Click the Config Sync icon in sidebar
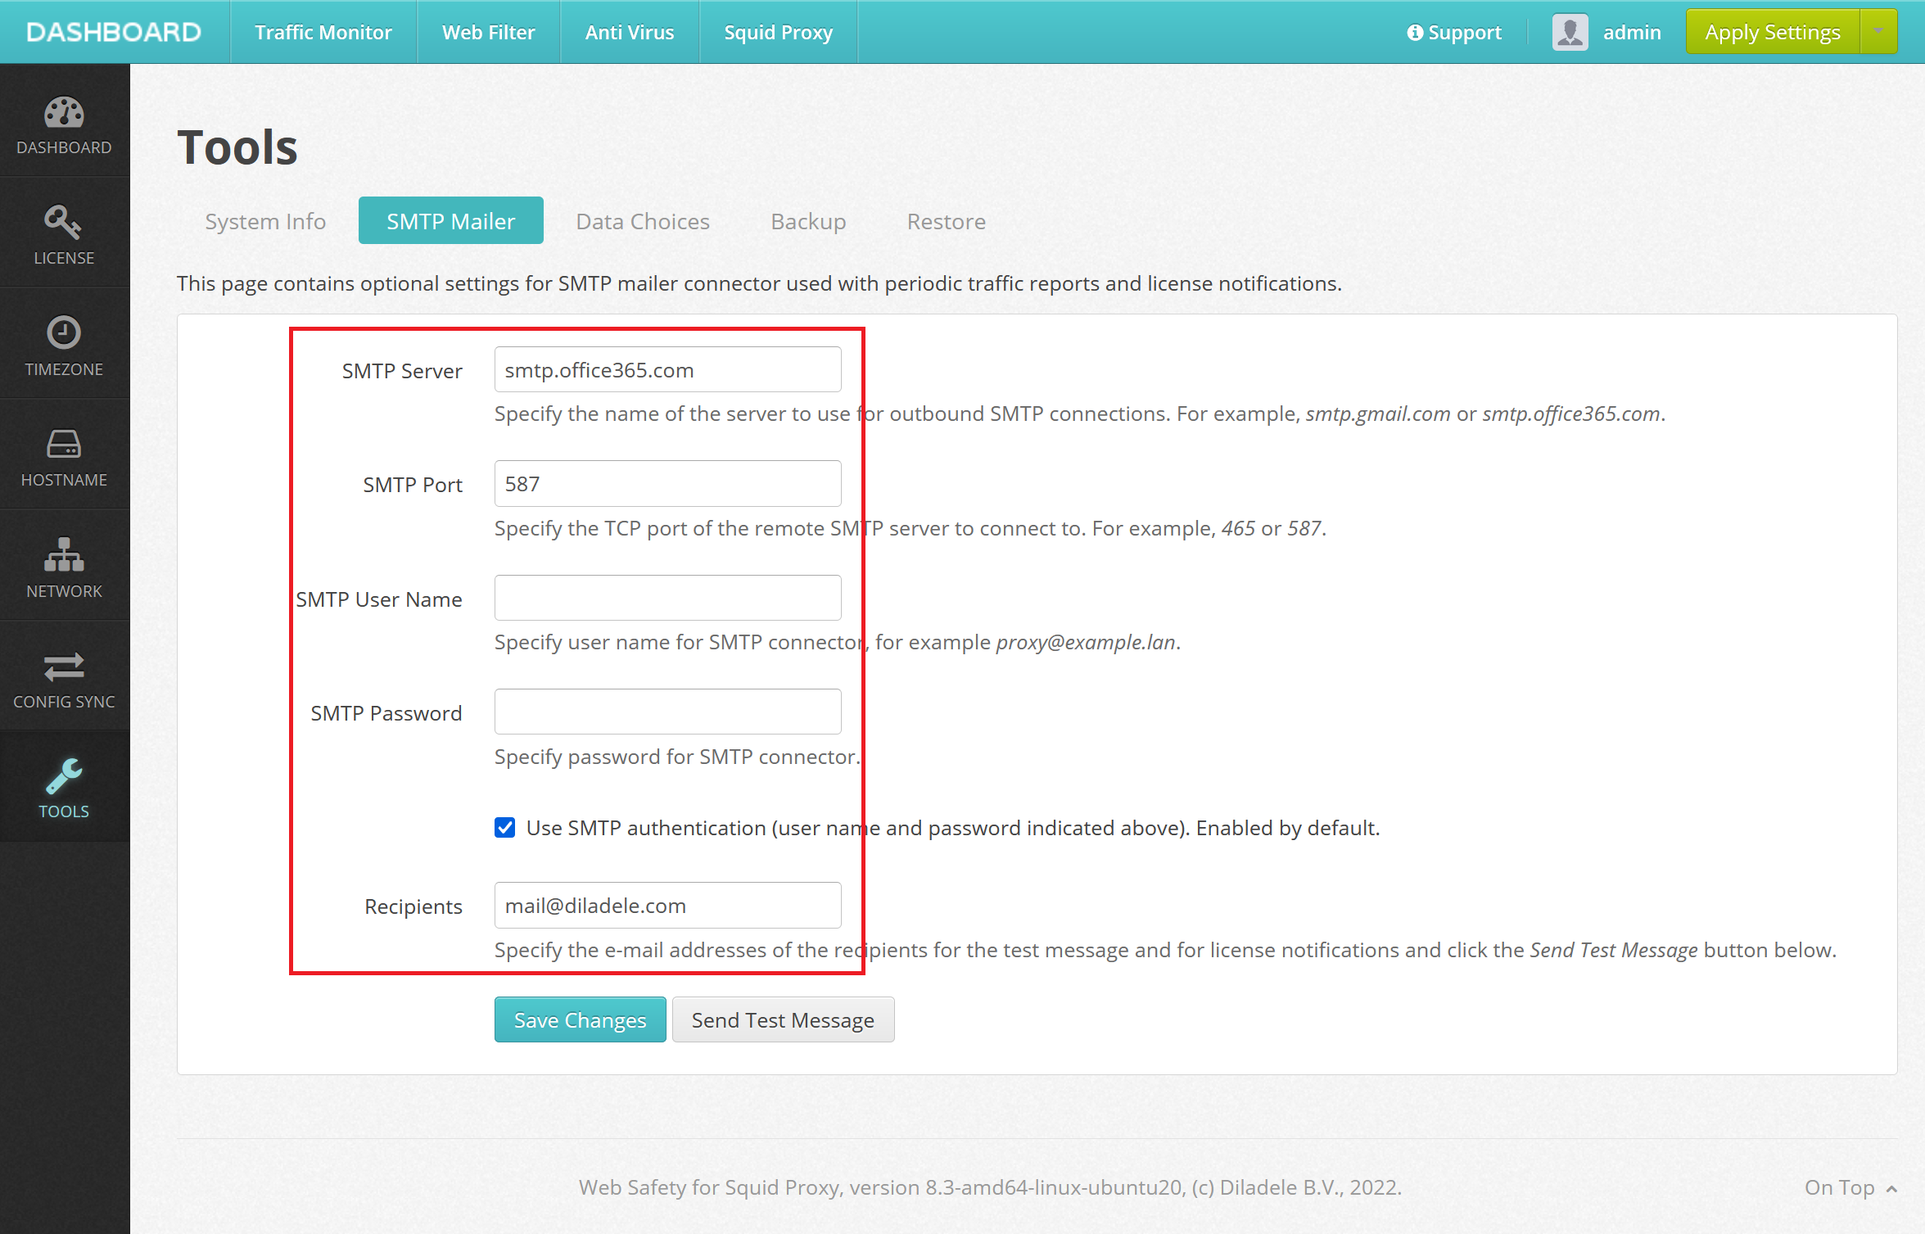This screenshot has height=1234, width=1925. pos(63,681)
